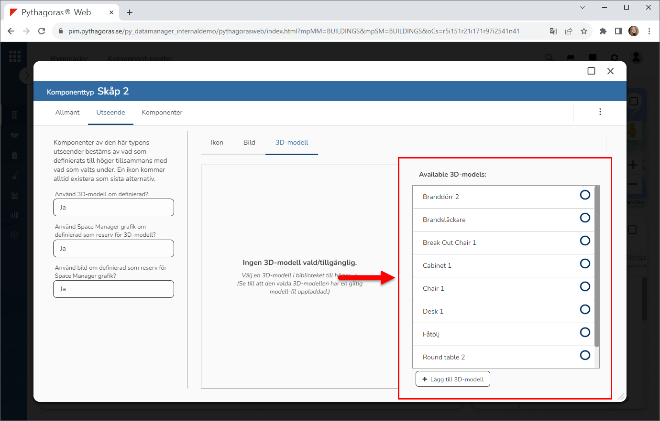Viewport: 660px width, 421px height.
Task: Maximize the Komponenttyp dialog using square icon
Action: [x=591, y=71]
